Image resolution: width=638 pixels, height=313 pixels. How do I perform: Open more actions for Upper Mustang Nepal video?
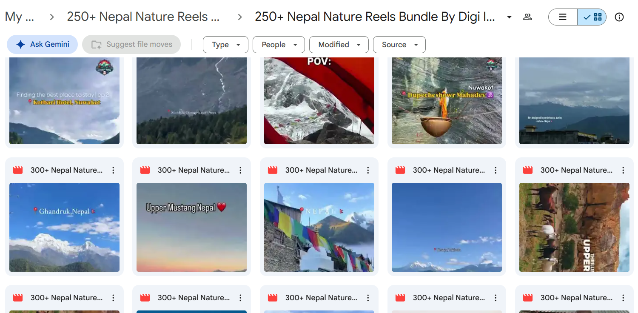click(x=240, y=170)
